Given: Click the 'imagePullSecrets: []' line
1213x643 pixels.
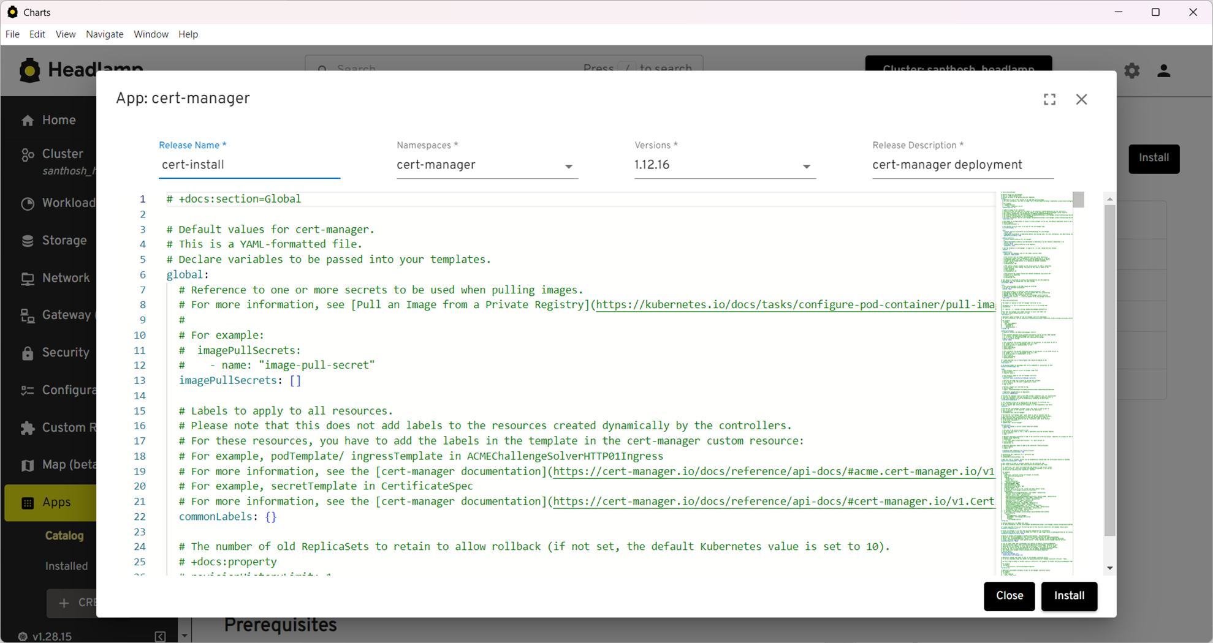Looking at the screenshot, I should click(240, 380).
